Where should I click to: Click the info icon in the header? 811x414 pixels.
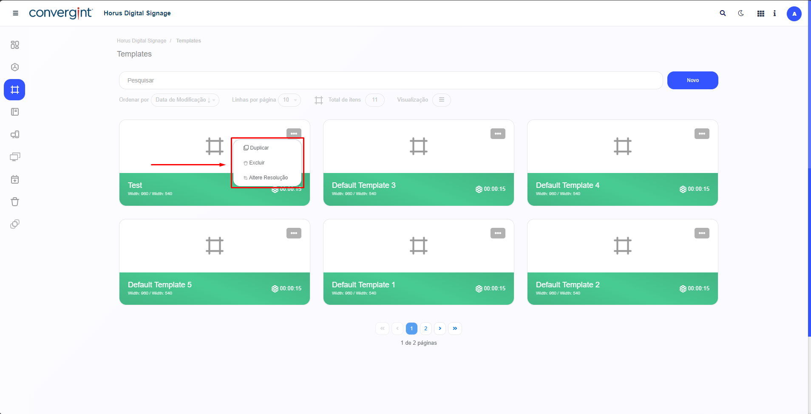coord(774,13)
